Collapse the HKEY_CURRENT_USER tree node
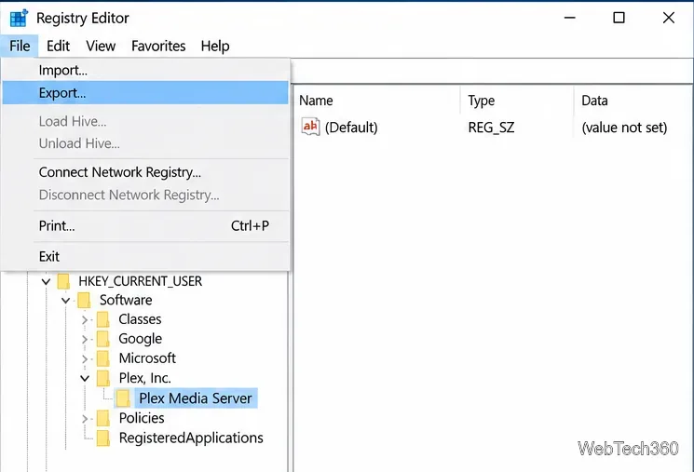The image size is (694, 472). point(46,281)
